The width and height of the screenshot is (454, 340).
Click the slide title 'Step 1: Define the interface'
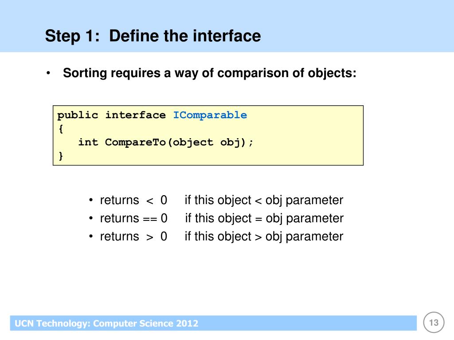point(153,36)
